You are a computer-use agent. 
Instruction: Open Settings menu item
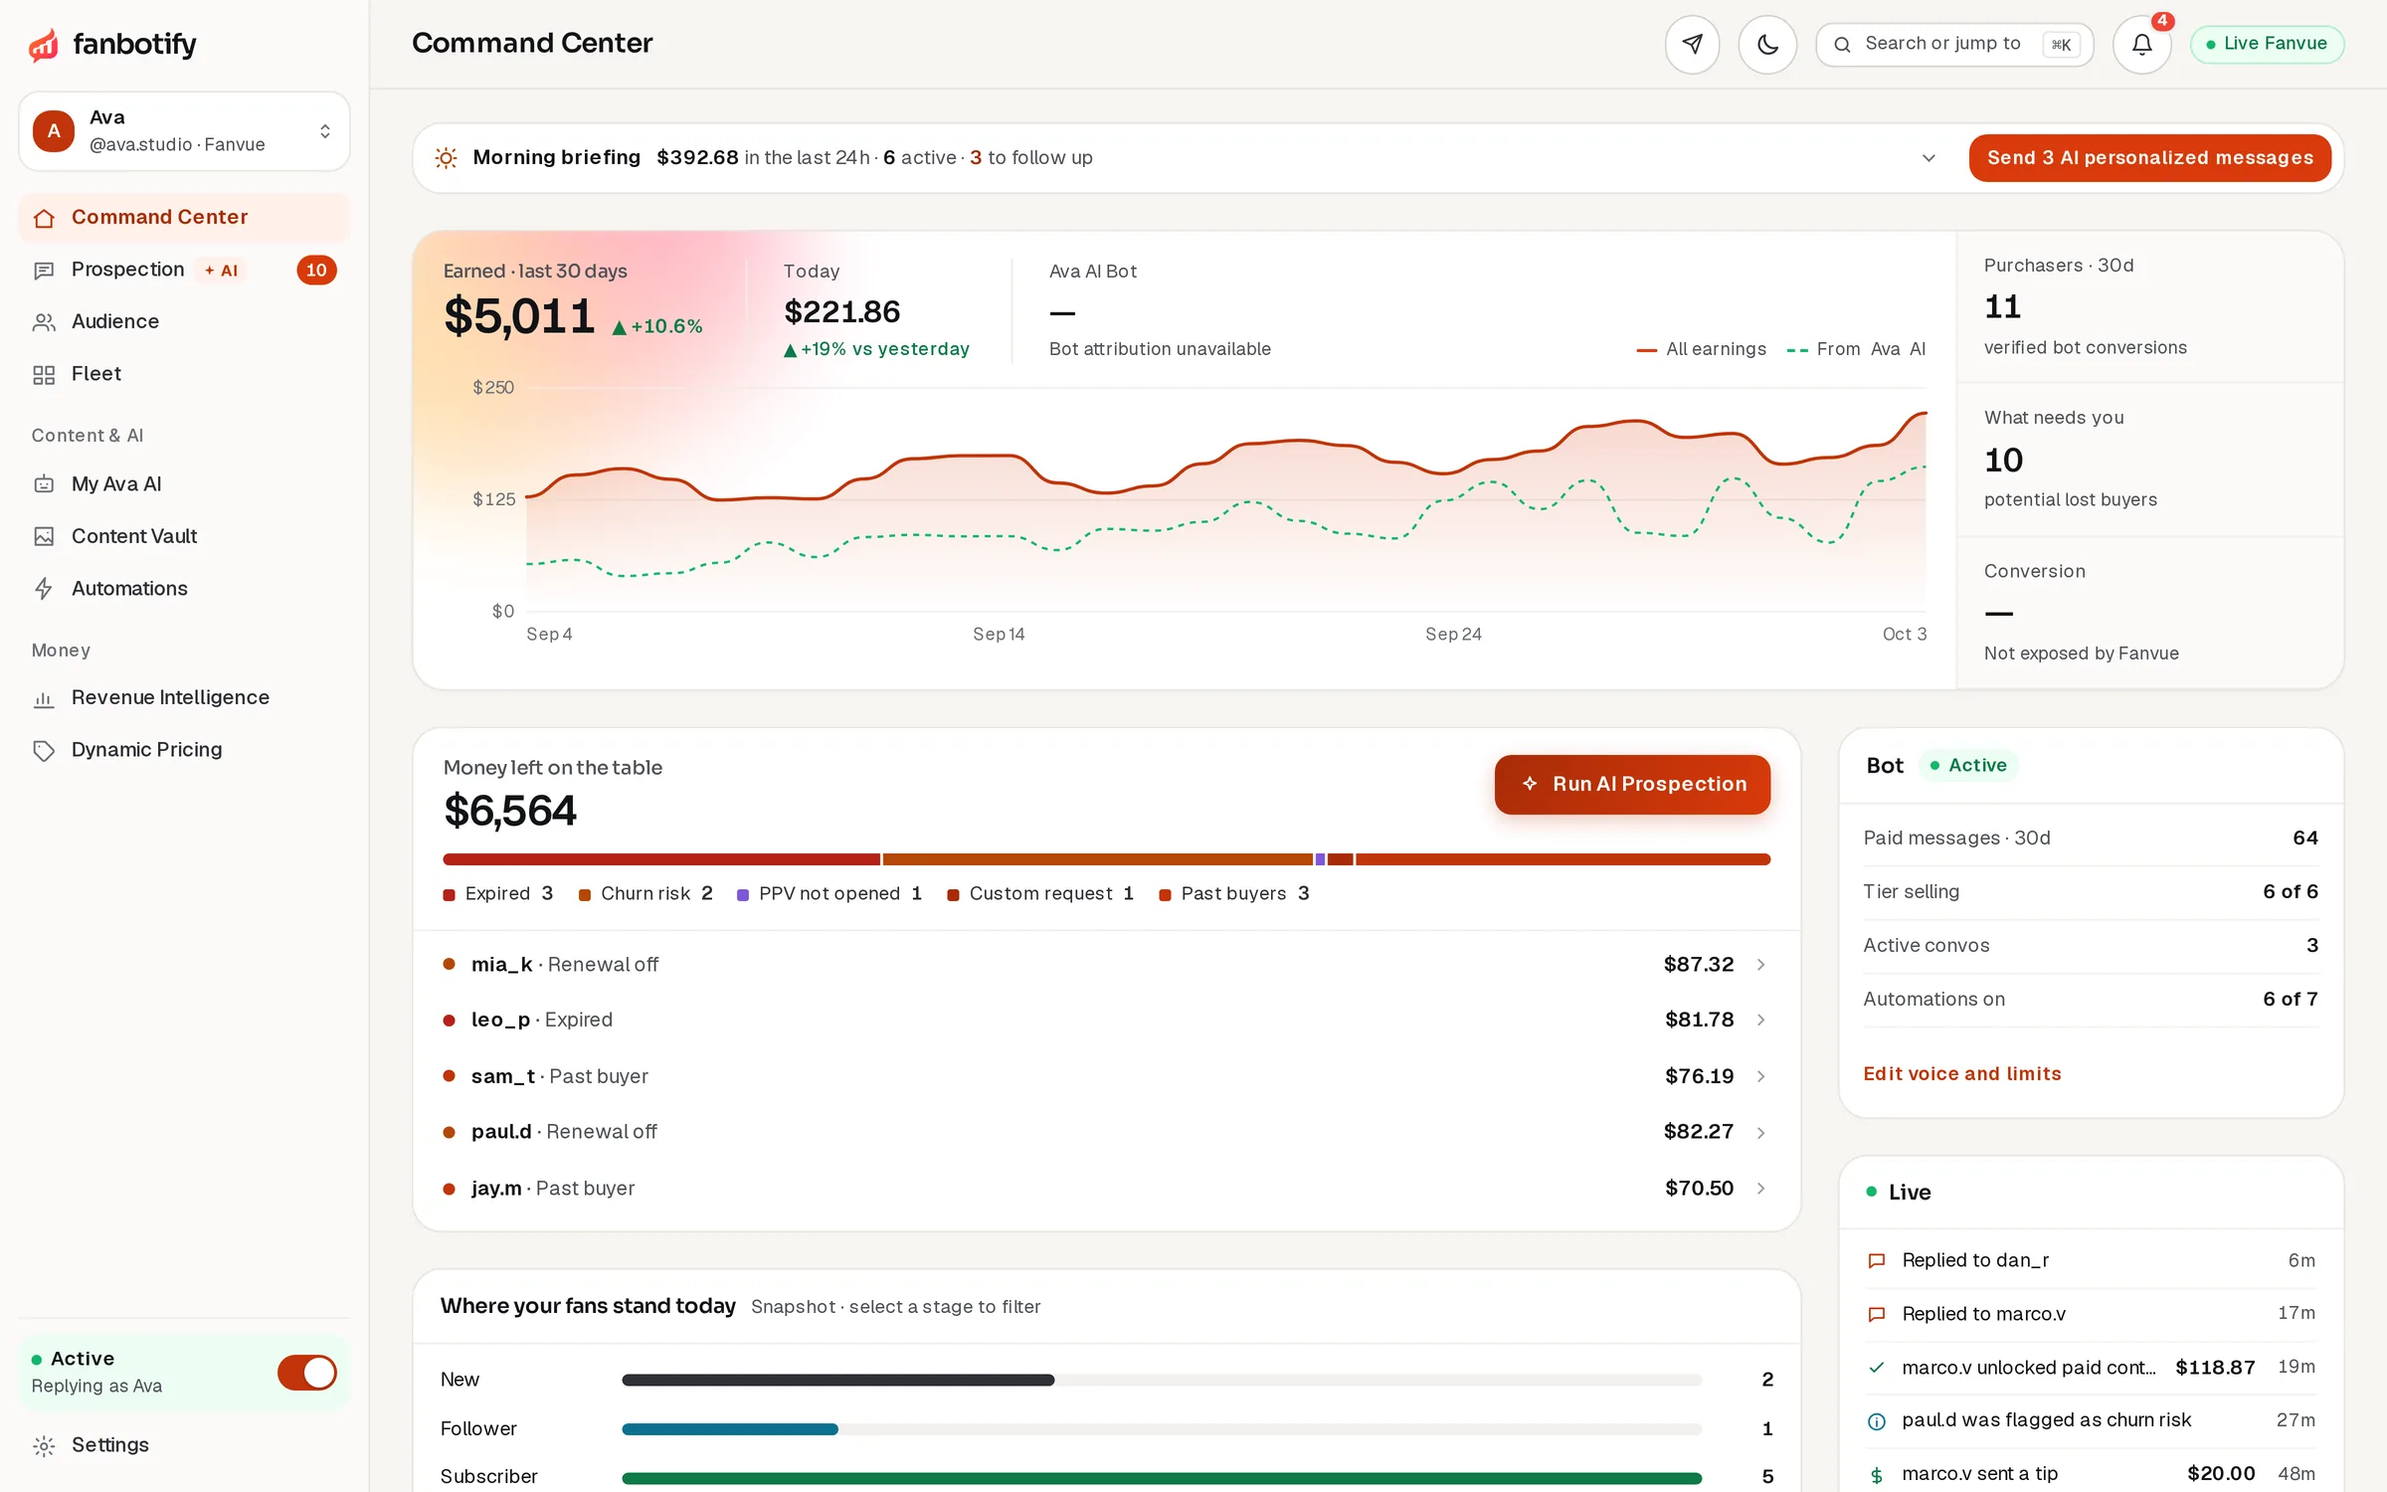pos(184,1445)
